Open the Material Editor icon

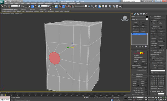(110, 6)
